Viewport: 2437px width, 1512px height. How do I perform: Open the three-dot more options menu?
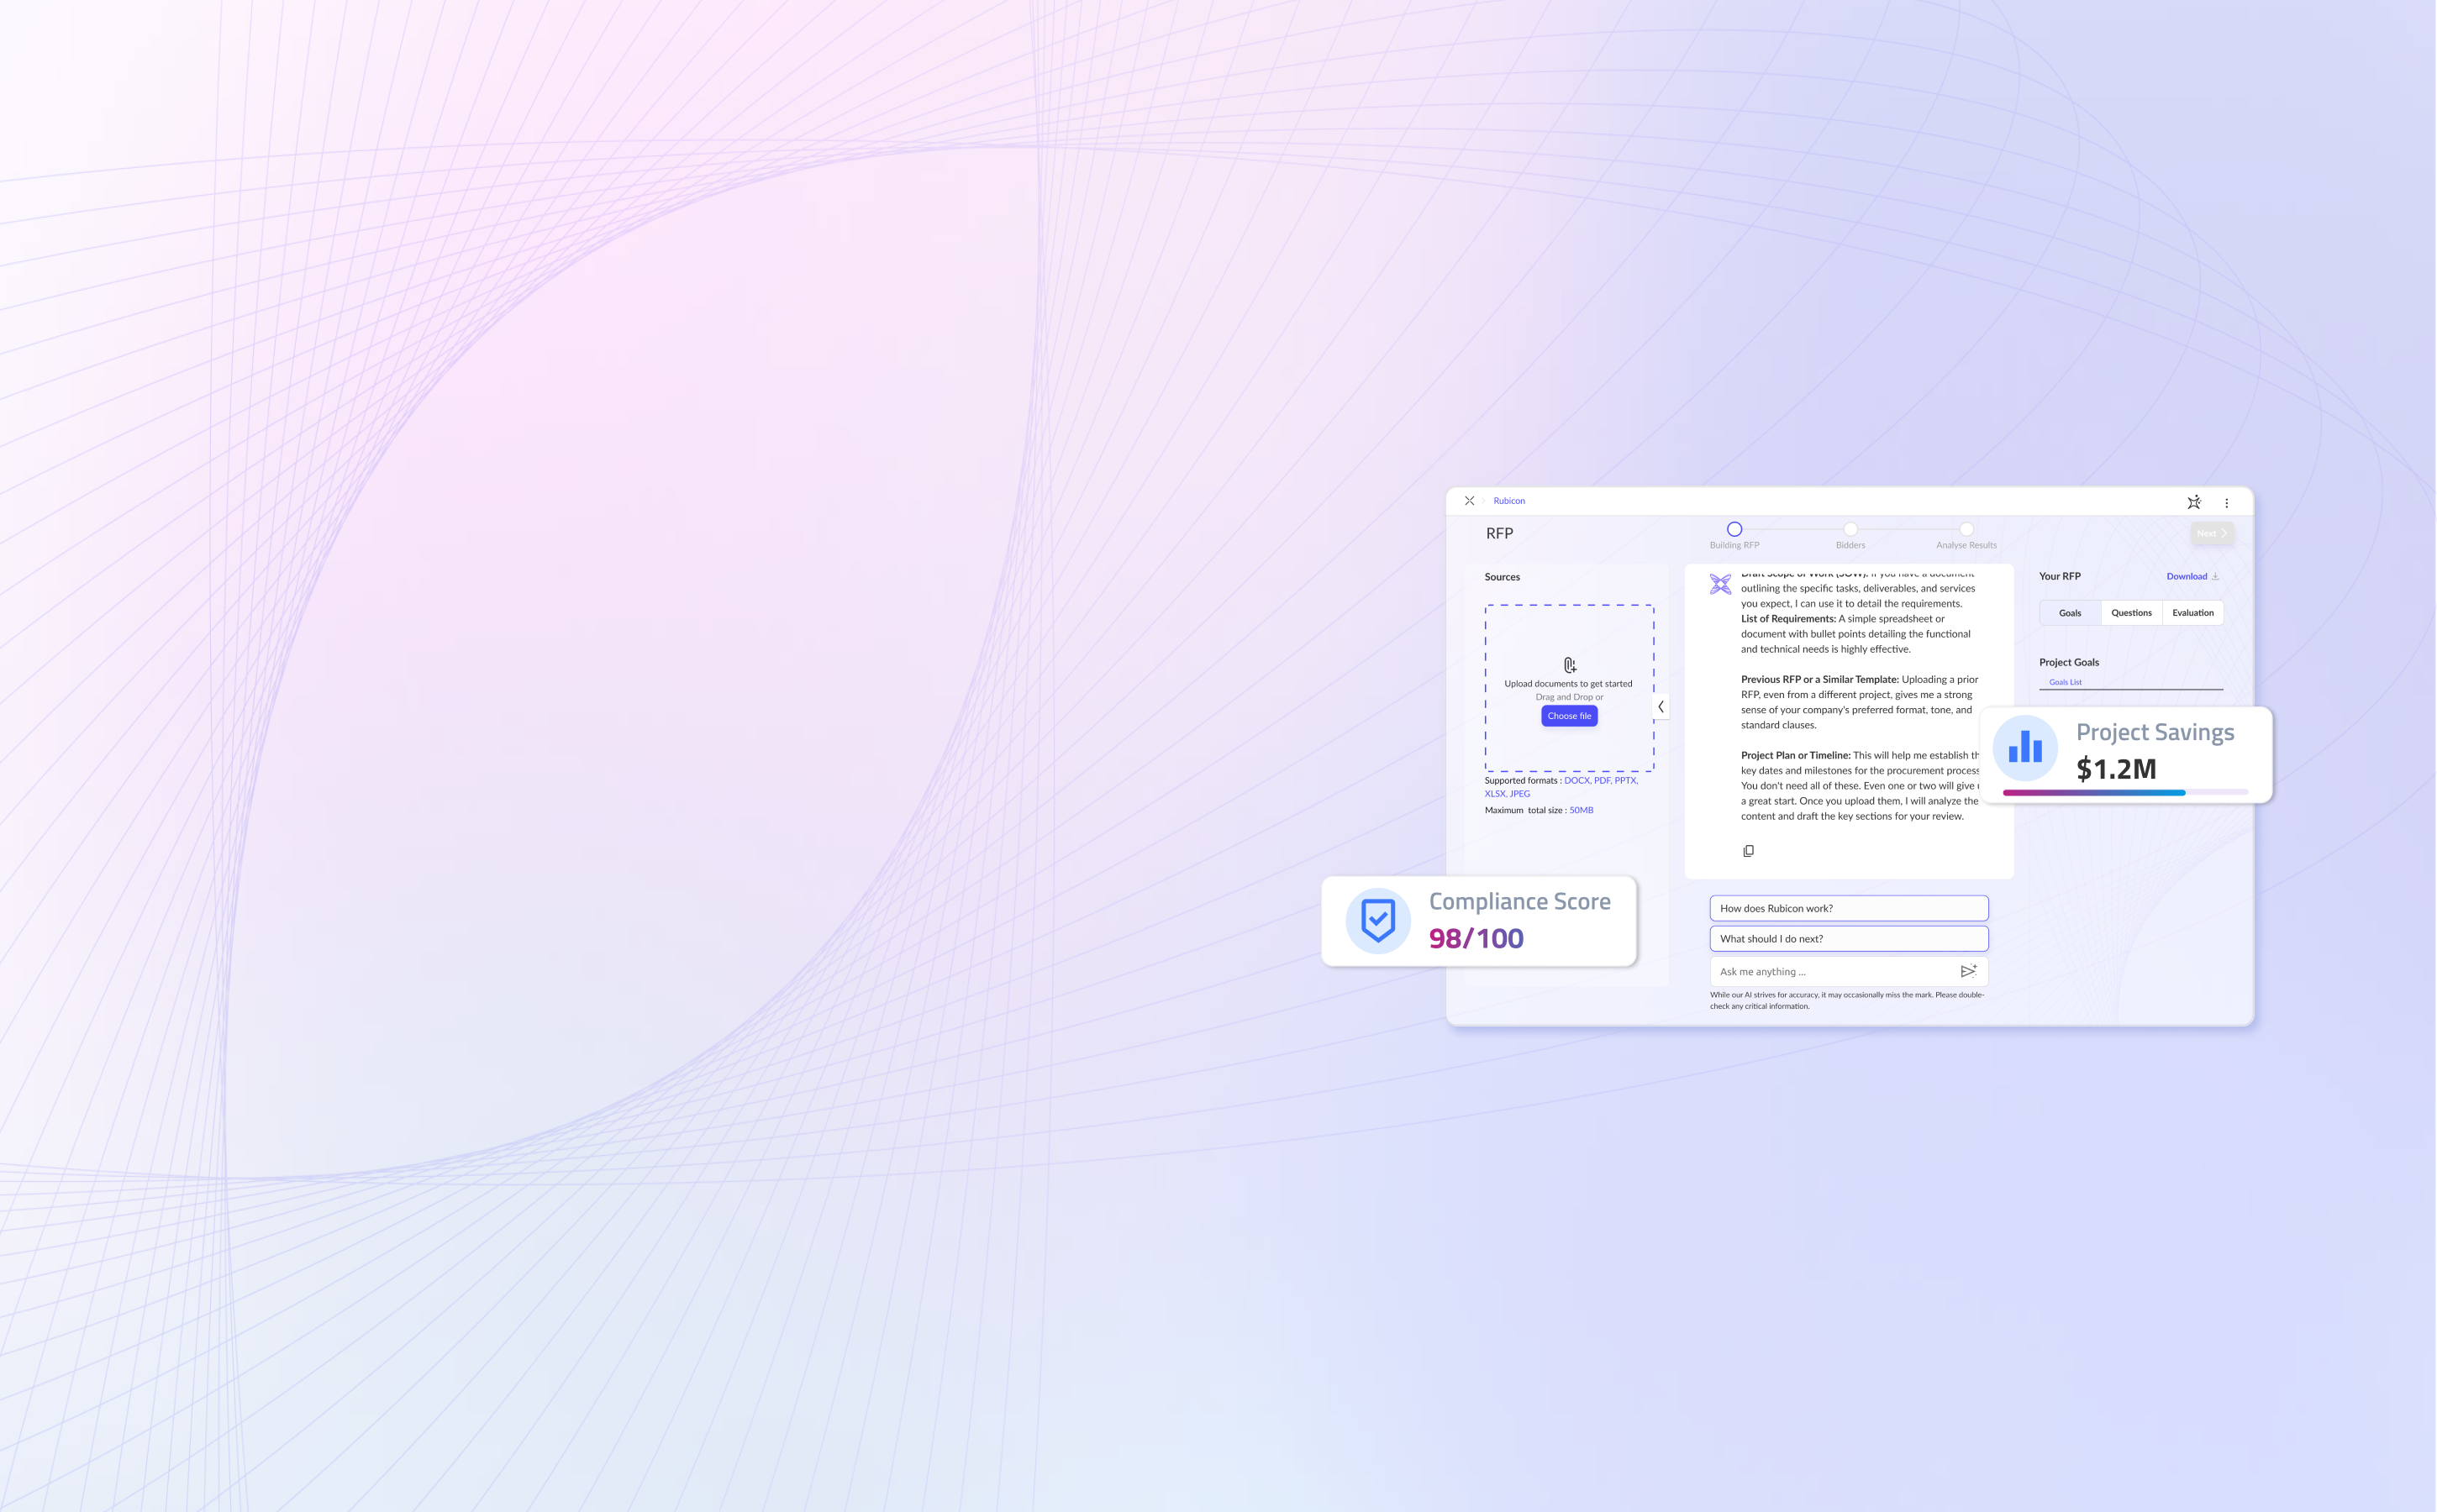point(2227,503)
